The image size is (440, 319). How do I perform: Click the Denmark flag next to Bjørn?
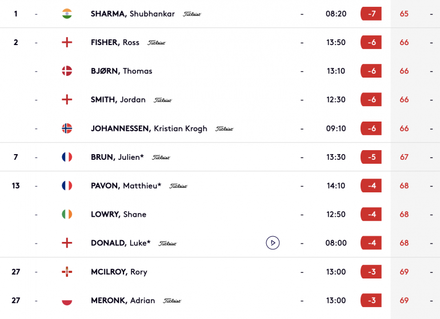(x=67, y=71)
